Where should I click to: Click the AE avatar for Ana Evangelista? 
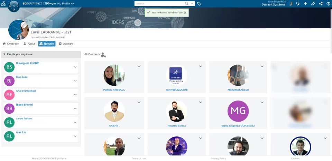click(x=9, y=95)
